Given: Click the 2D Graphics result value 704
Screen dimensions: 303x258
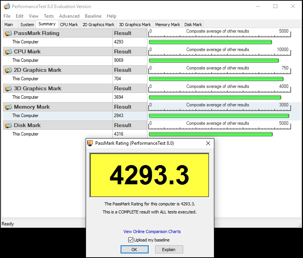Looking at the screenshot, I should tap(118, 79).
